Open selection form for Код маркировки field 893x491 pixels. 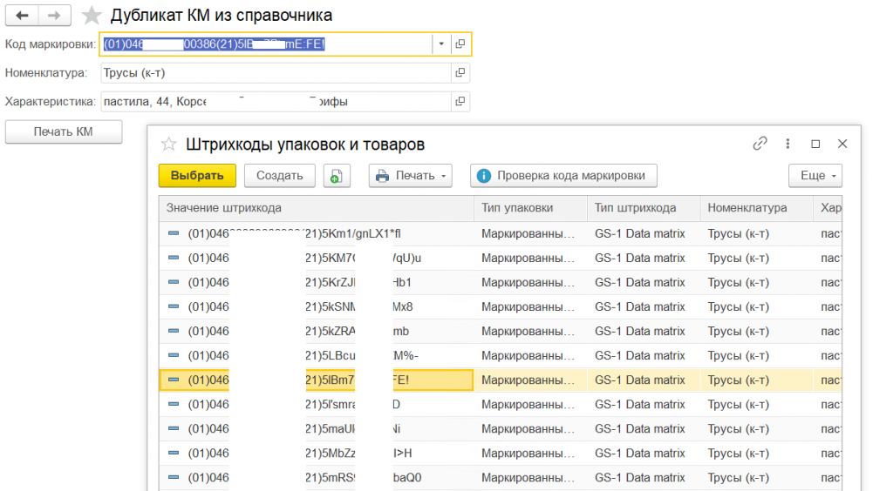[460, 44]
